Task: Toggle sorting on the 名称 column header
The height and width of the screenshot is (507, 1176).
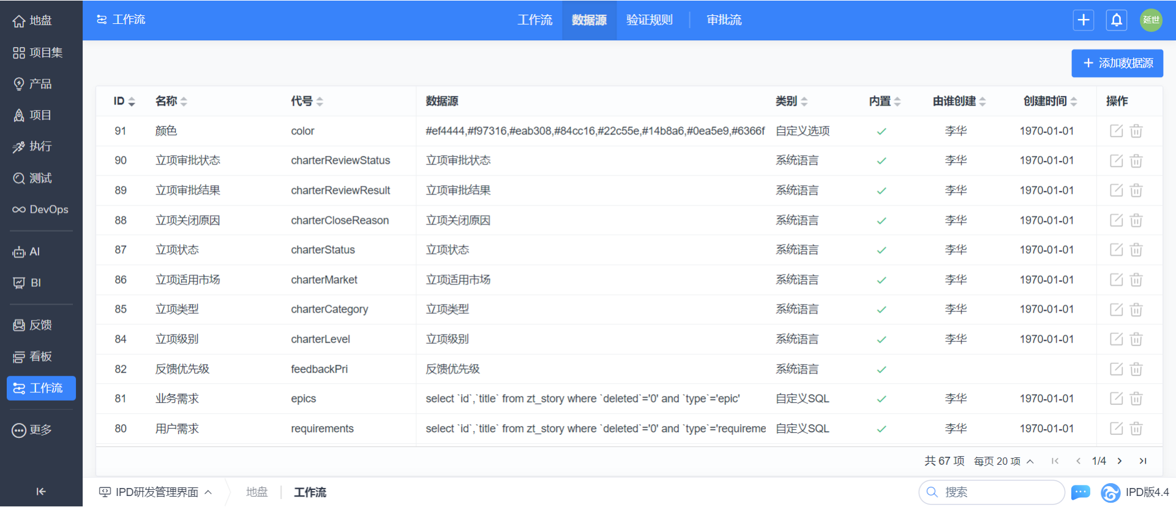Action: [x=171, y=102]
